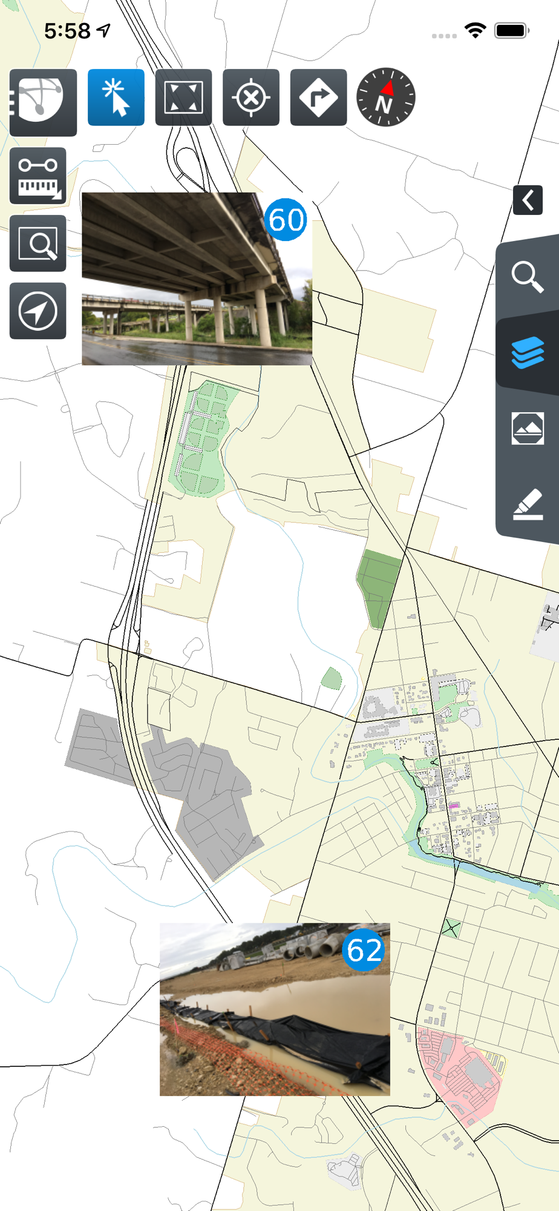Image resolution: width=559 pixels, height=1211 pixels.
Task: Open the basemap picture tab
Action: [528, 428]
